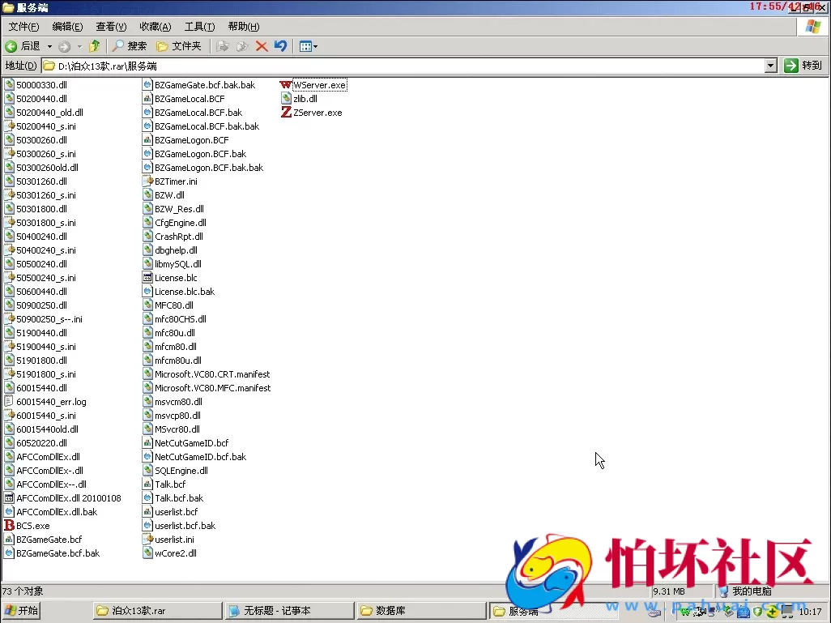
Task: Select the License.blc file
Action: 176,278
